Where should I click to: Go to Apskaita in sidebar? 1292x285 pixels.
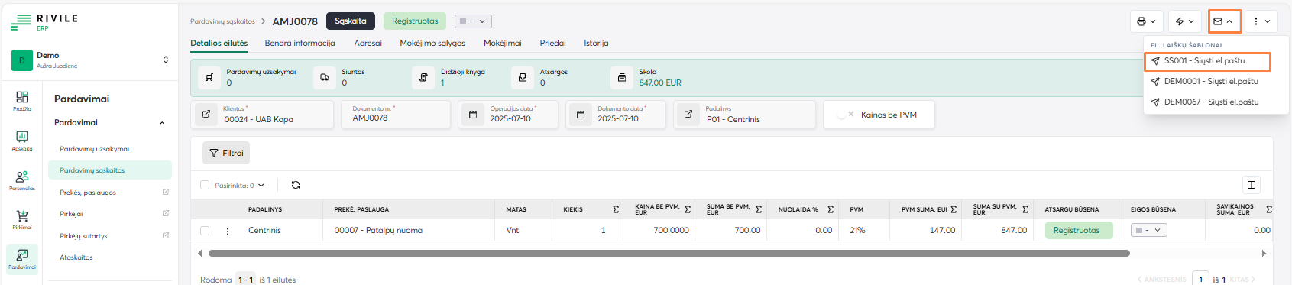point(22,141)
